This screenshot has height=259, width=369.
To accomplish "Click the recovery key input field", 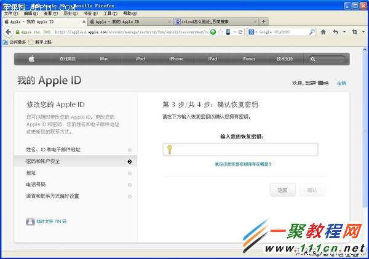I will tap(240, 149).
